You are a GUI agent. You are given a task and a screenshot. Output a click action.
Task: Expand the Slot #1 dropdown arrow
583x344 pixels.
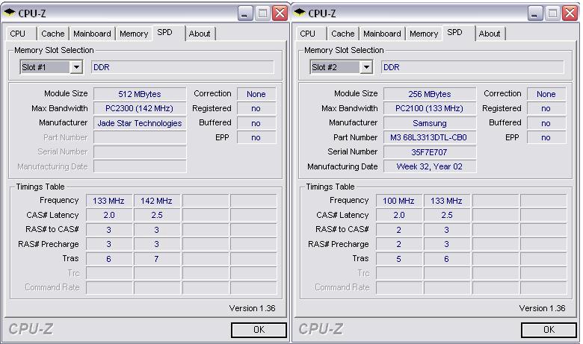click(76, 67)
